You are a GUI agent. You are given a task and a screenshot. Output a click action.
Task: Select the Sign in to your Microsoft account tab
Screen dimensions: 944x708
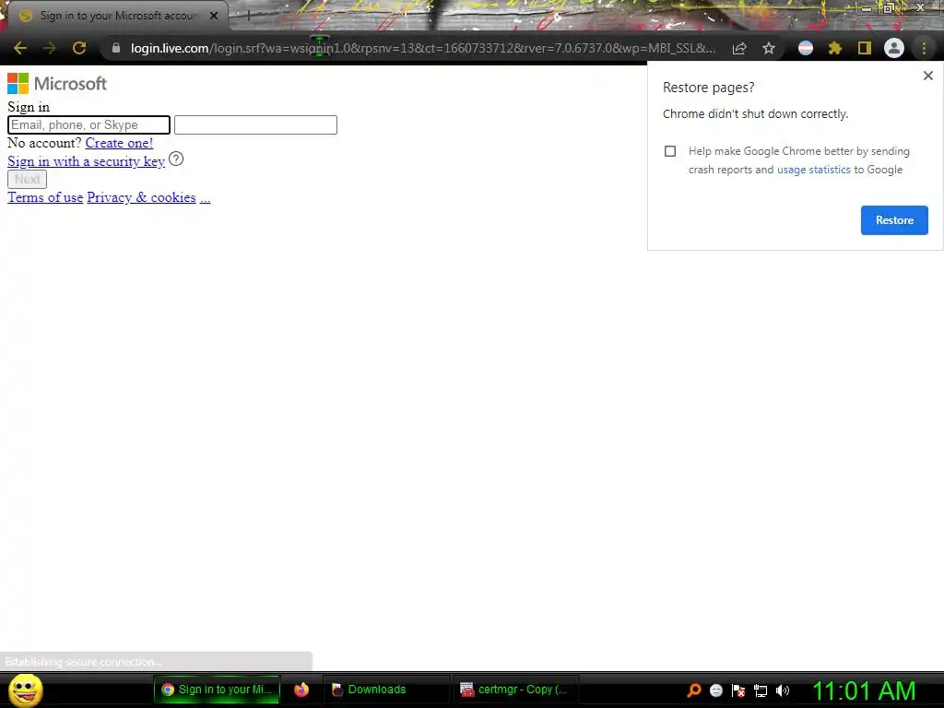[117, 16]
